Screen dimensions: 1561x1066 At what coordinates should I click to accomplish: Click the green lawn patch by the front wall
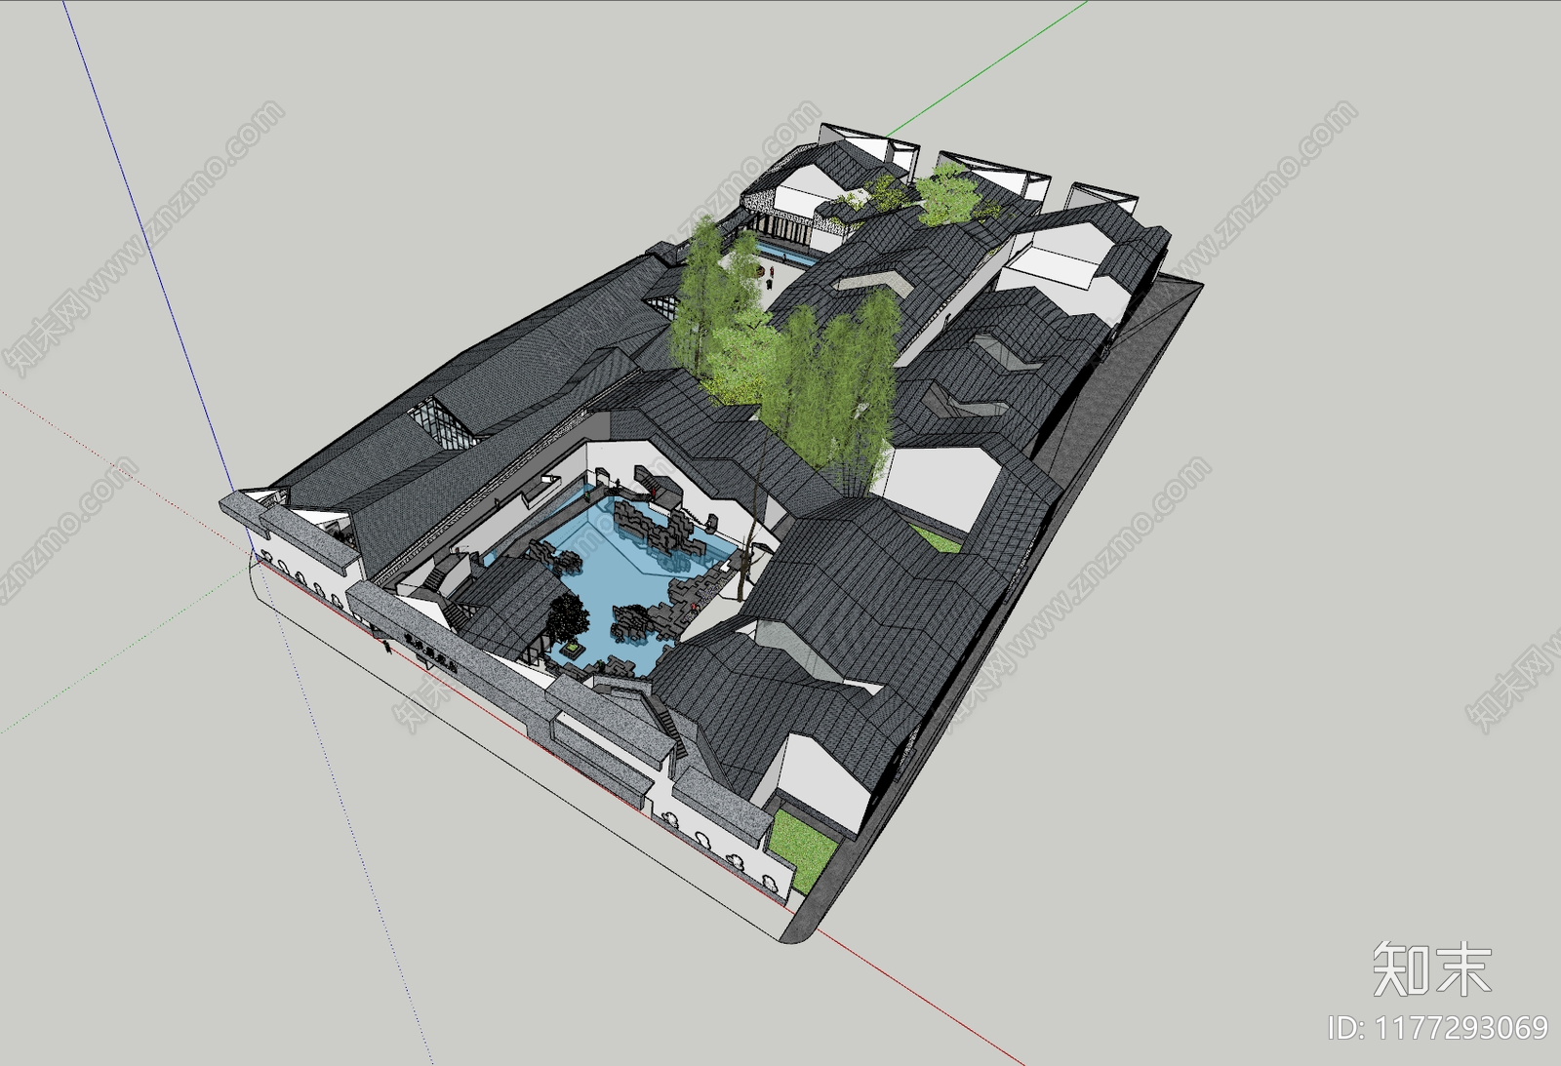[804, 849]
